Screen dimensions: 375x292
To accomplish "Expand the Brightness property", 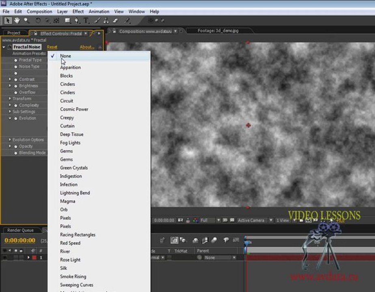I will pyautogui.click(x=10, y=86).
